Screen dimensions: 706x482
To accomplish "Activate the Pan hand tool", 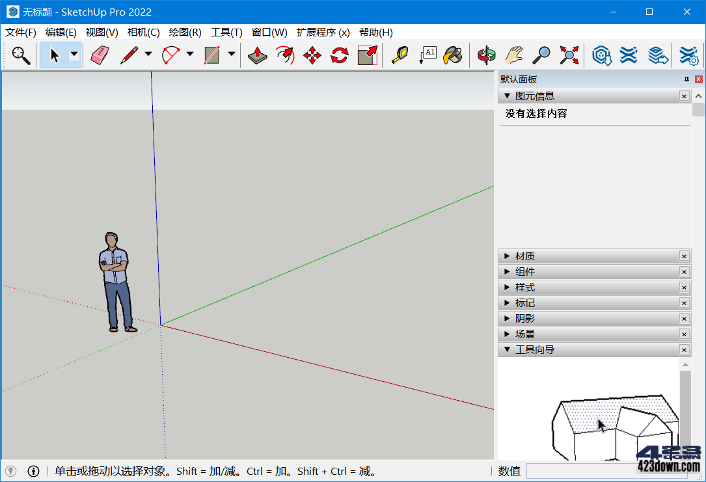I will (514, 55).
